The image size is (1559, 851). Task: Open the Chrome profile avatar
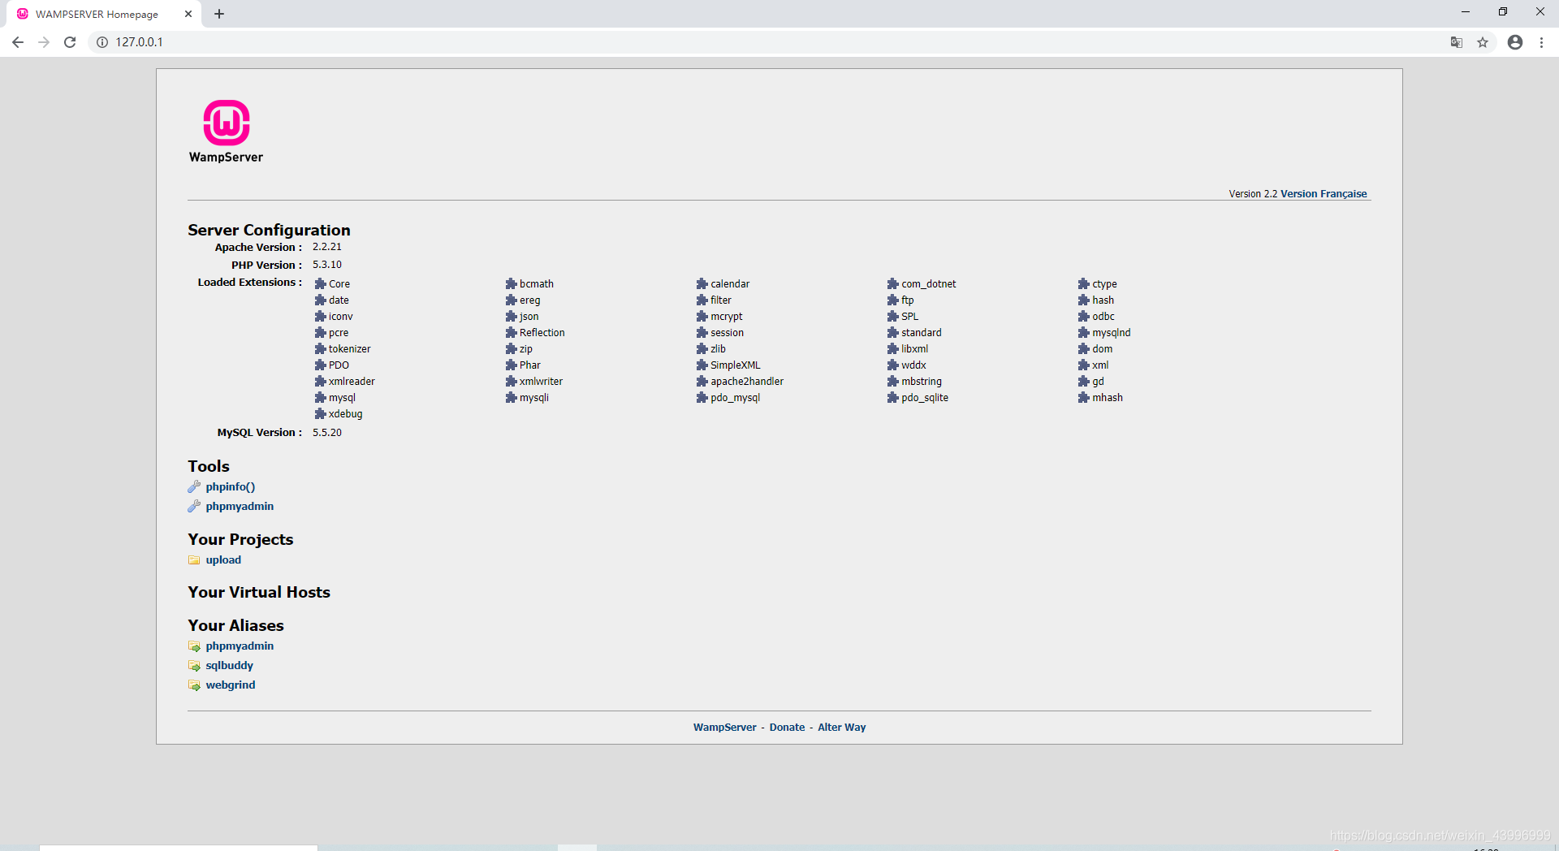pyautogui.click(x=1515, y=42)
